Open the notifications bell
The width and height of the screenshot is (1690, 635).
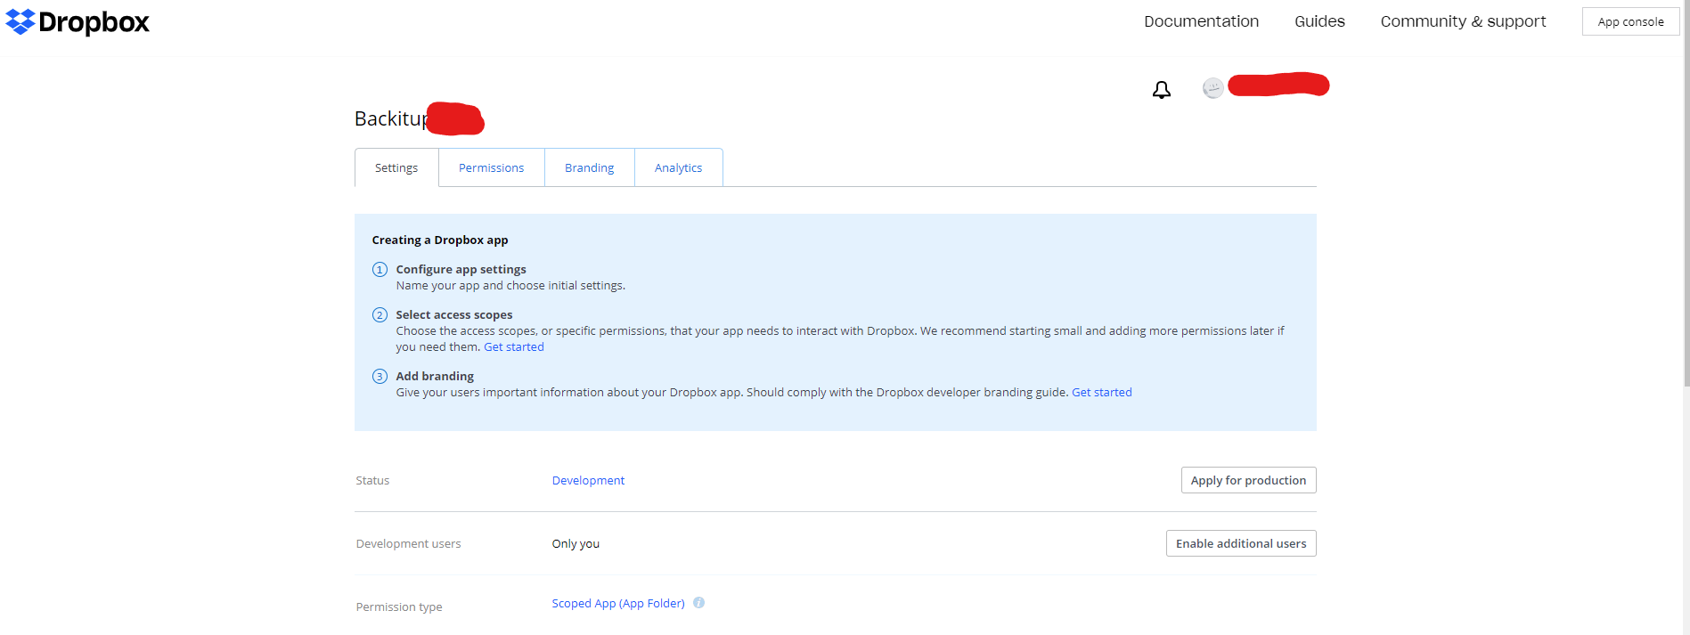point(1161,90)
